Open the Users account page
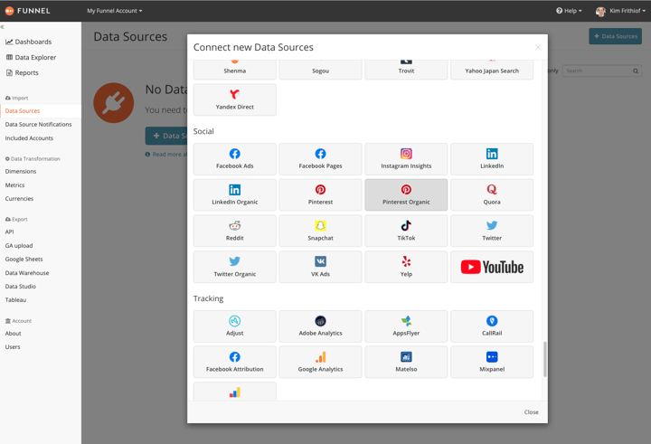This screenshot has width=651, height=444. (13, 347)
